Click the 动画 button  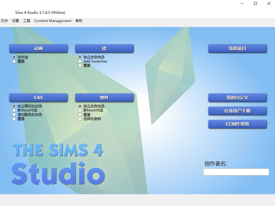click(38, 48)
